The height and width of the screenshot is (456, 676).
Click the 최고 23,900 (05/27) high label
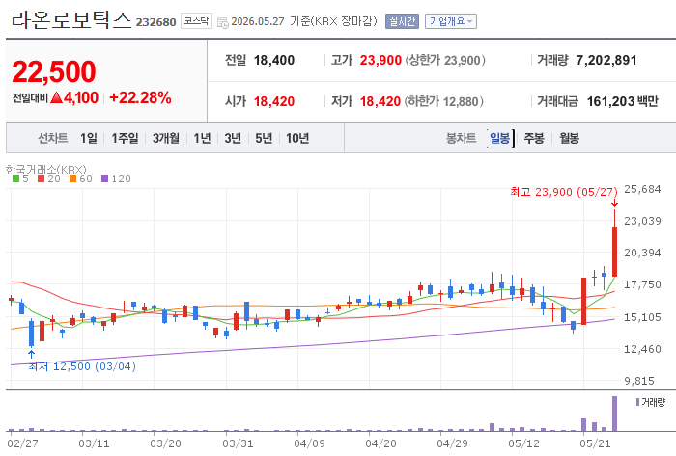point(563,192)
